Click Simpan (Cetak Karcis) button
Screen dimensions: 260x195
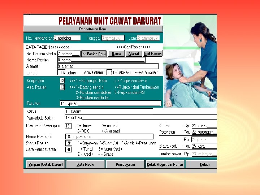pos(45,164)
